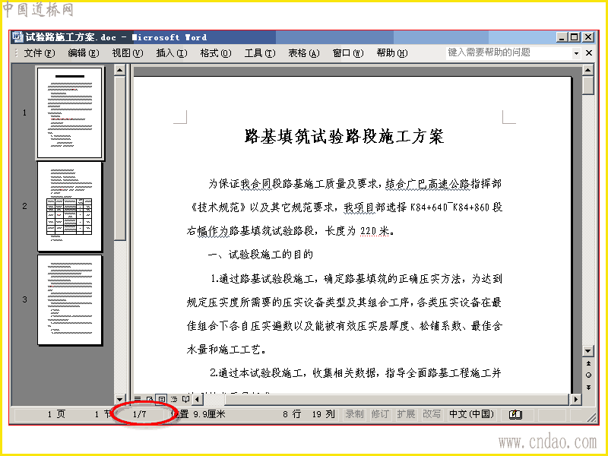608x456 pixels.
Task: Open the 视图(V) menu
Action: point(128,53)
